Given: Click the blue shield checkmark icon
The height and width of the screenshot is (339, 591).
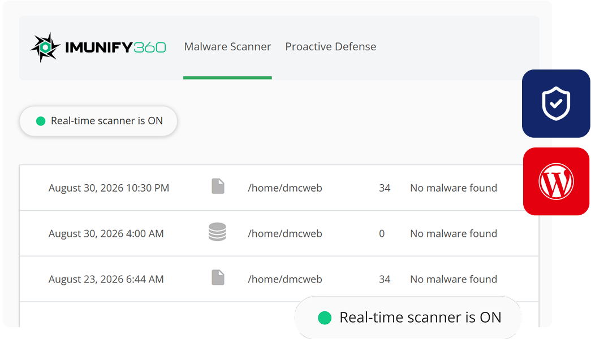Looking at the screenshot, I should click(556, 103).
